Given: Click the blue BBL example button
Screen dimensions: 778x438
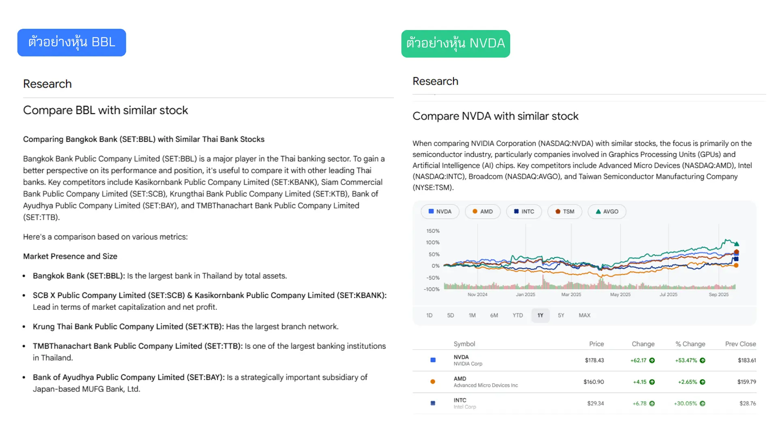Looking at the screenshot, I should [72, 43].
